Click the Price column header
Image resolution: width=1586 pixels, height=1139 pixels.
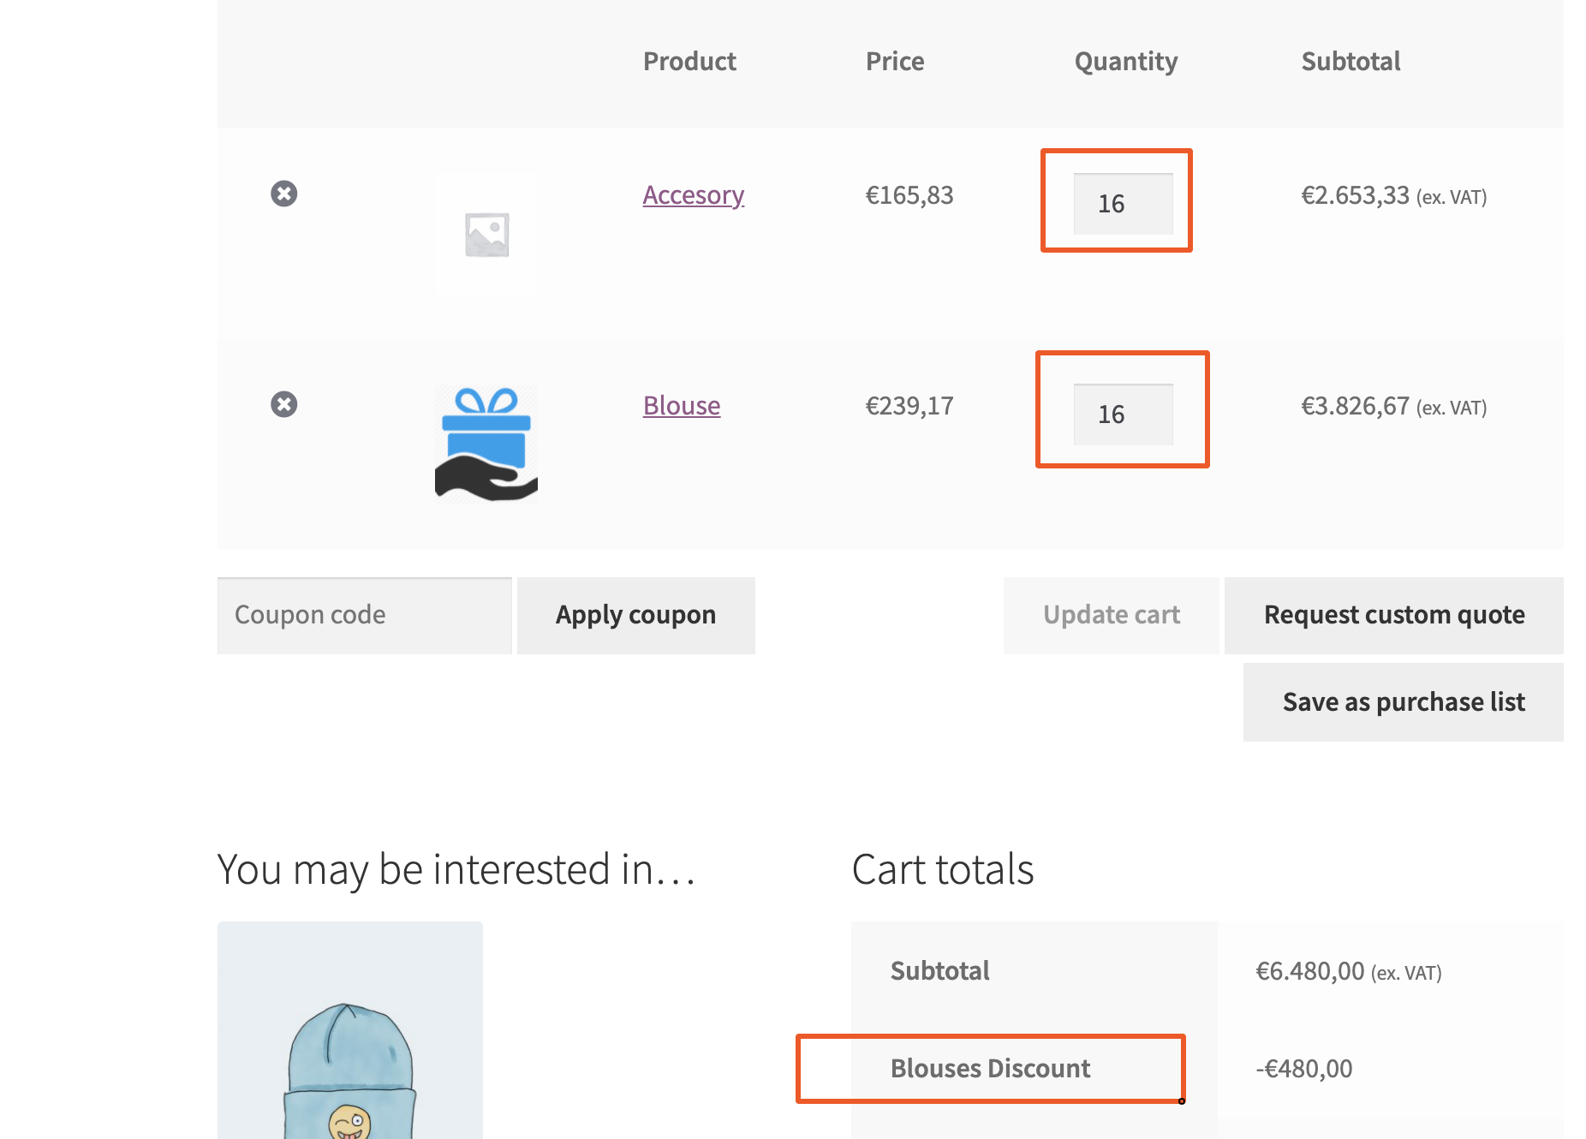point(895,62)
